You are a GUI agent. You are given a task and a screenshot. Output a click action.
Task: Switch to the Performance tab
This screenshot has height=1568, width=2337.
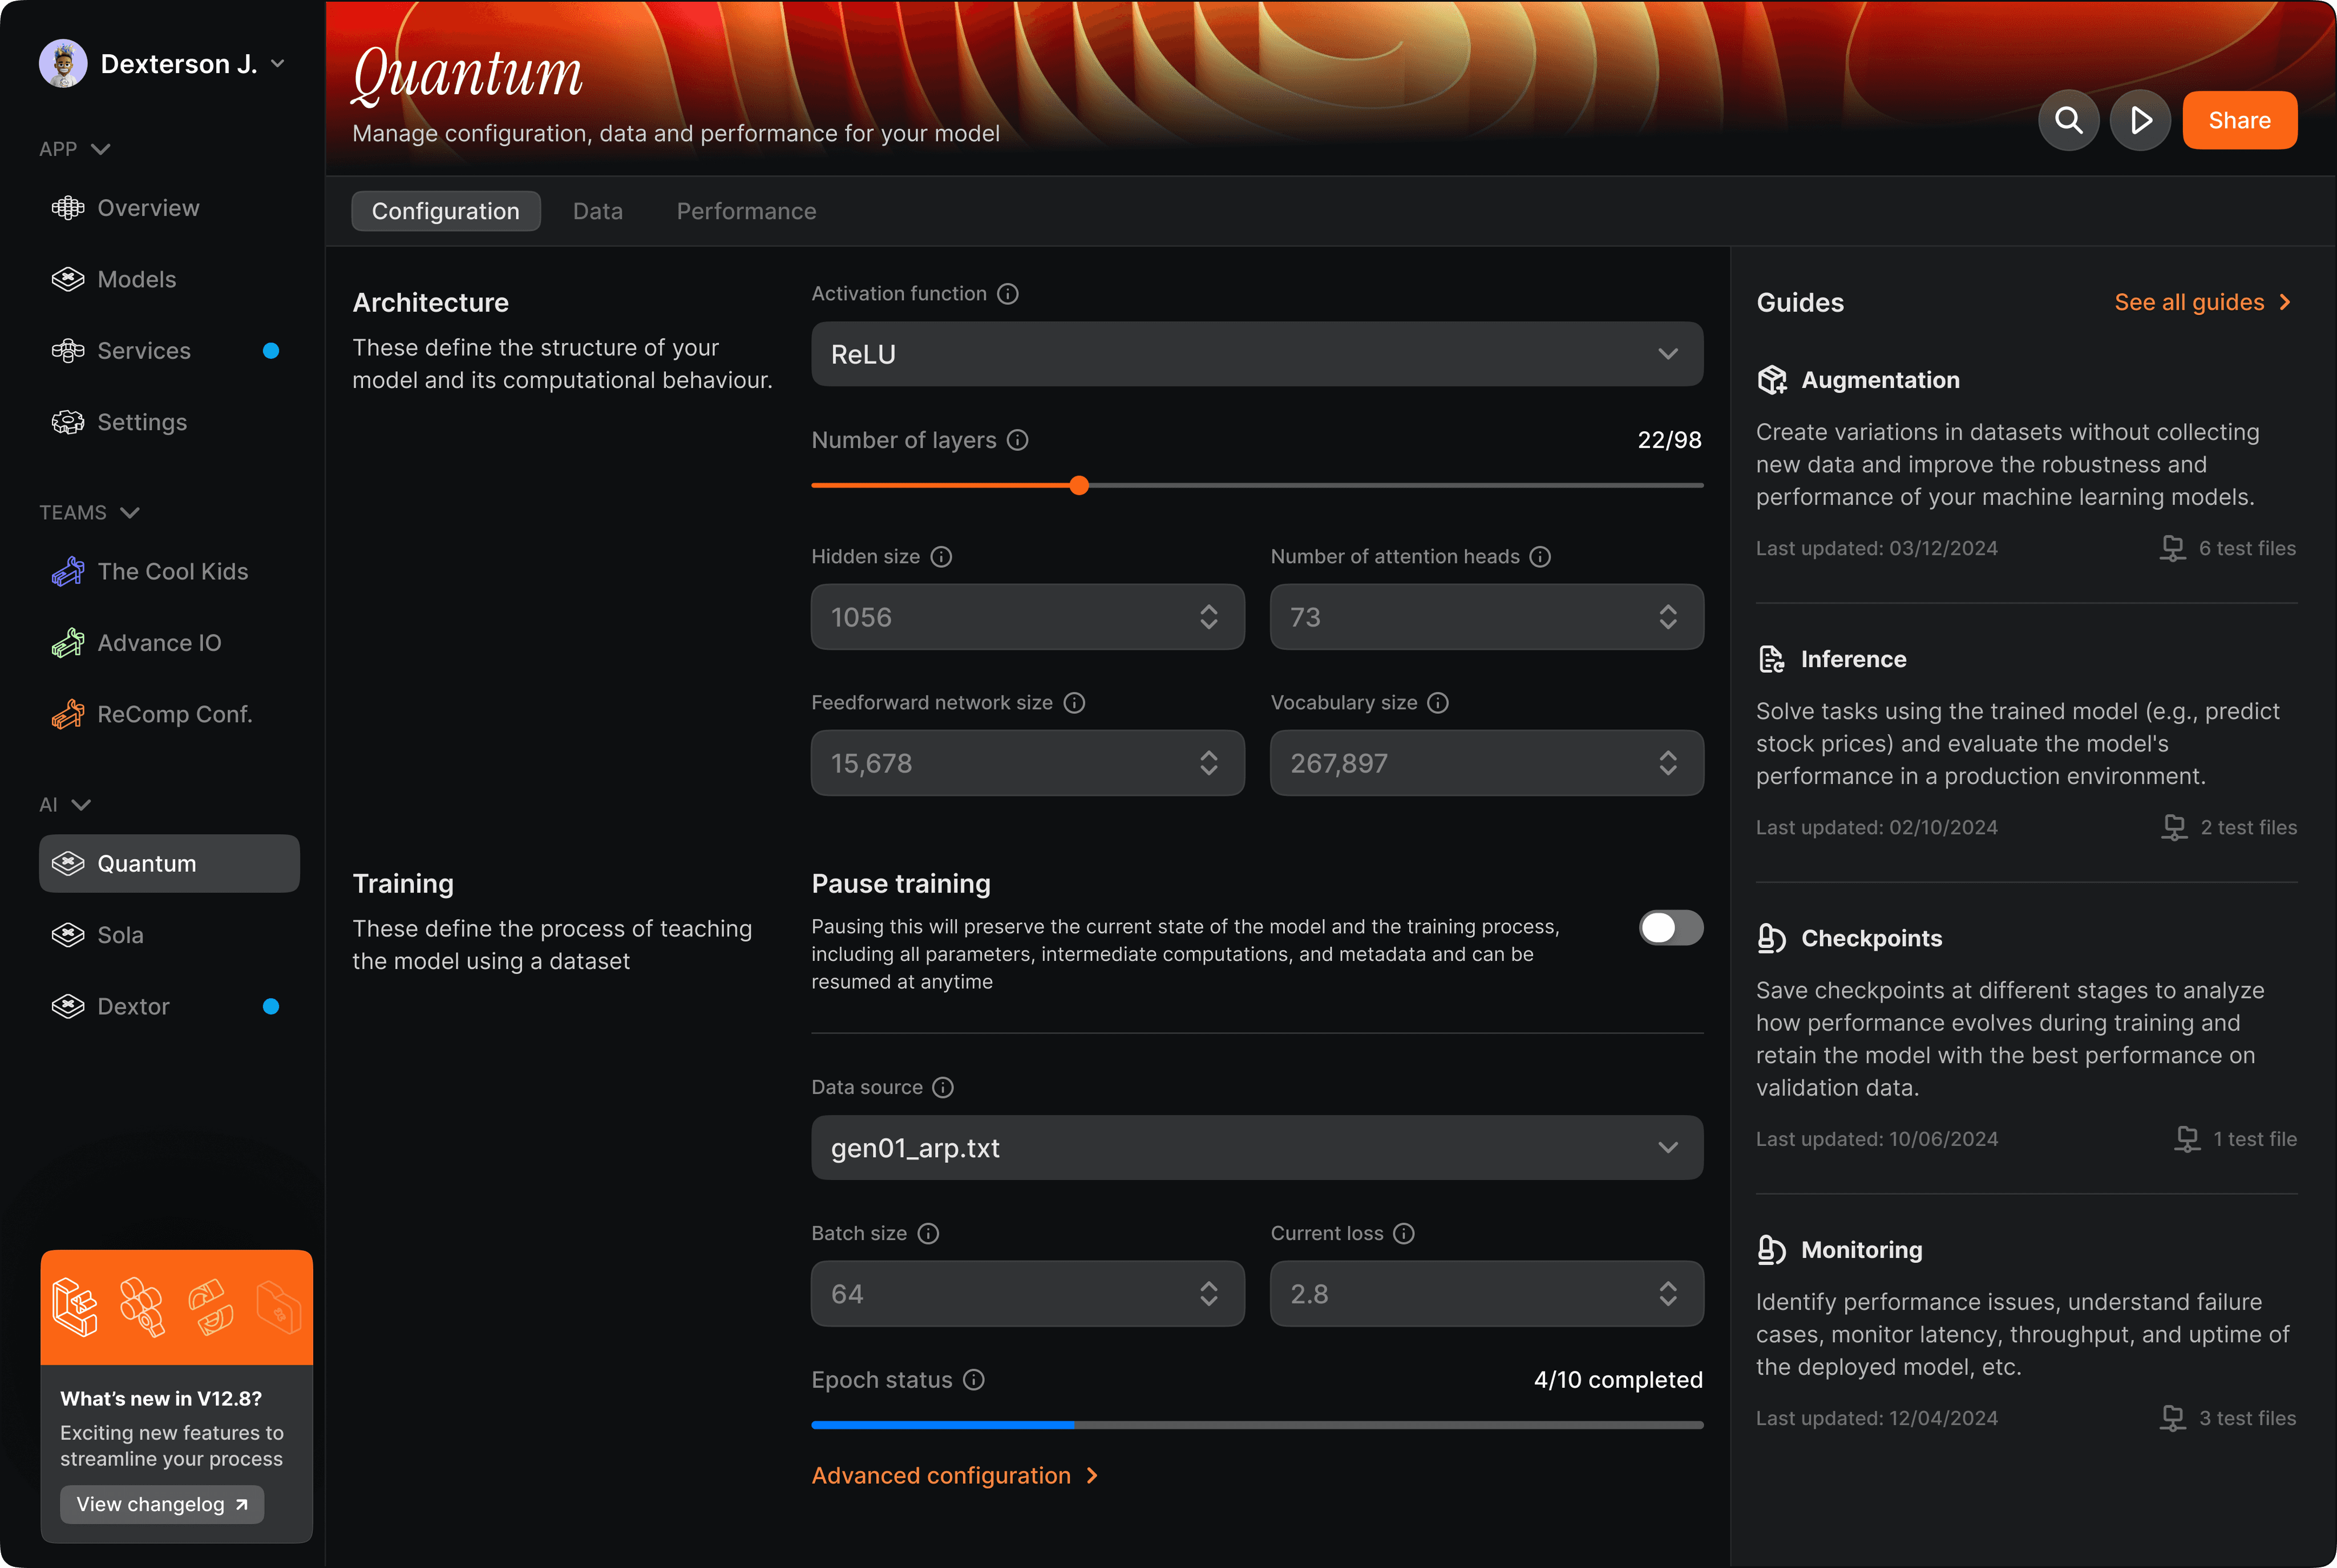pos(746,212)
